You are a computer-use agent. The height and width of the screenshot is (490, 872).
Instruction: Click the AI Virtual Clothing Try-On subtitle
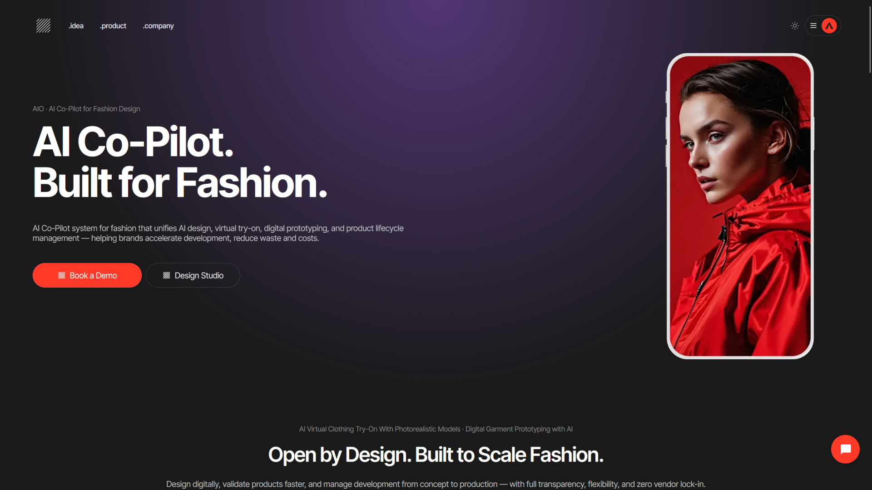pyautogui.click(x=436, y=429)
